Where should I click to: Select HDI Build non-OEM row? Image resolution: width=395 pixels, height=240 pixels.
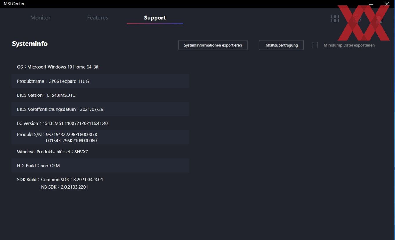pyautogui.click(x=100, y=166)
